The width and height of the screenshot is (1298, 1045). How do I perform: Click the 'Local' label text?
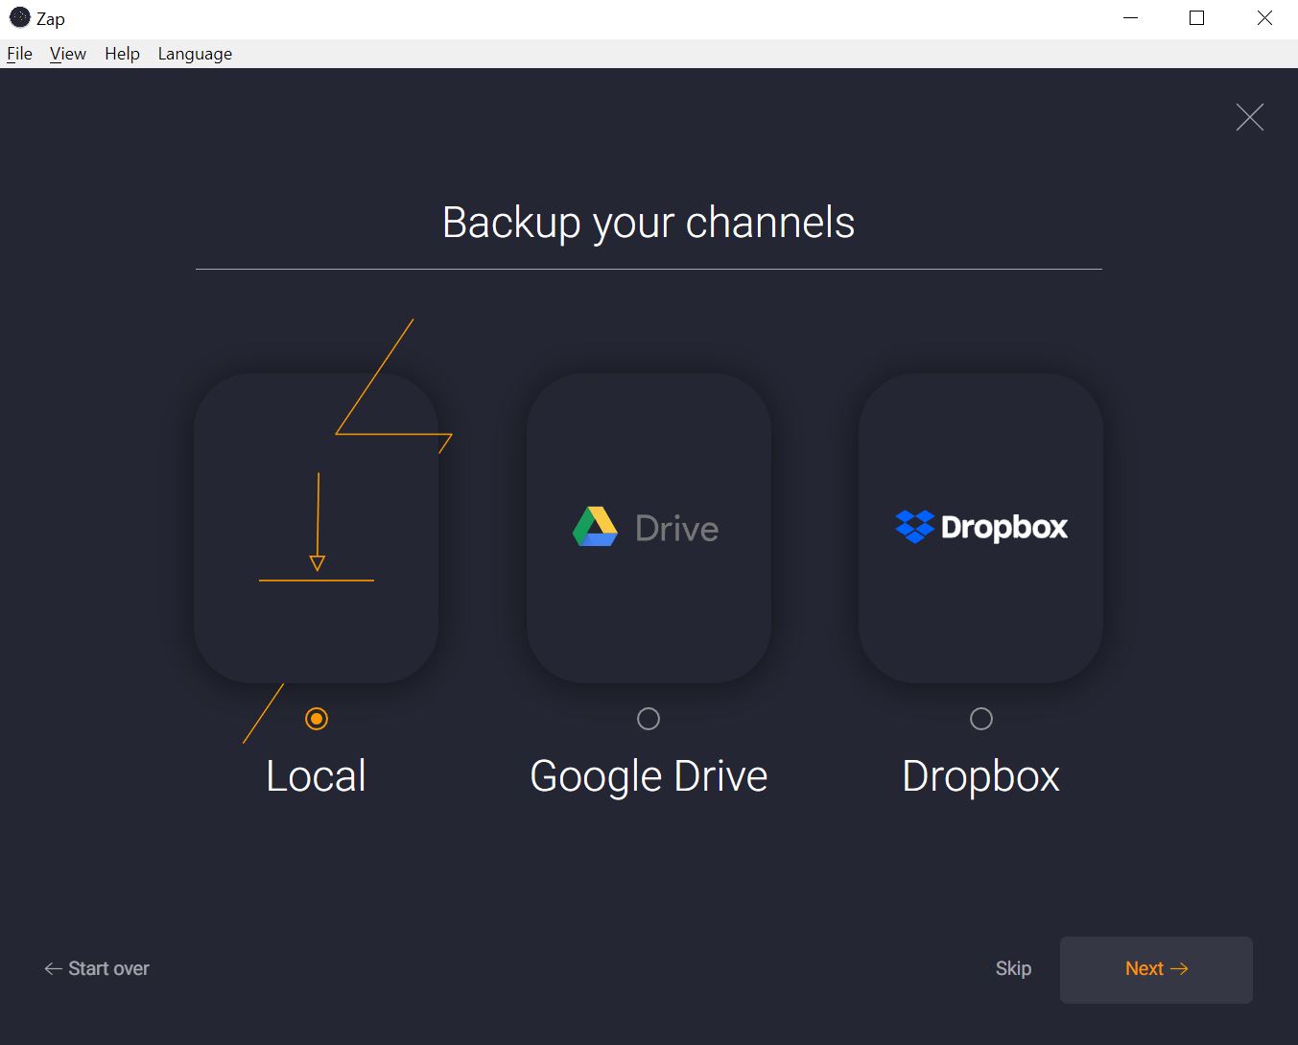317,776
